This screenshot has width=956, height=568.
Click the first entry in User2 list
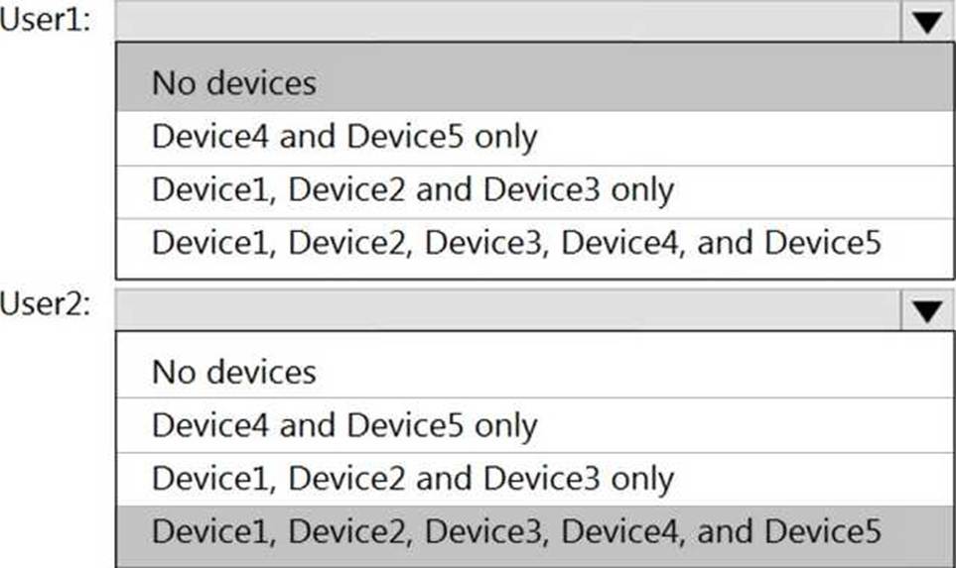(234, 372)
